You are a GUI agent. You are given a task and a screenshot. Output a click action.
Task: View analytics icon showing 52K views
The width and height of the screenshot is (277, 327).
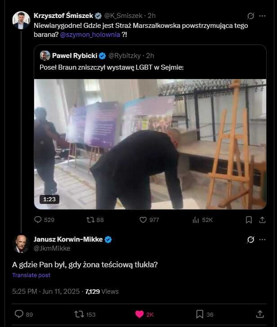point(196,220)
